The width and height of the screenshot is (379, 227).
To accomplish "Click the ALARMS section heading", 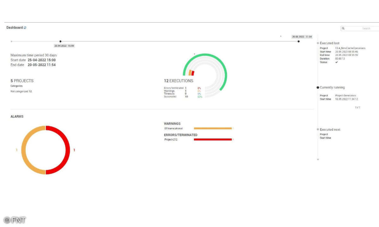I will pos(17,117).
